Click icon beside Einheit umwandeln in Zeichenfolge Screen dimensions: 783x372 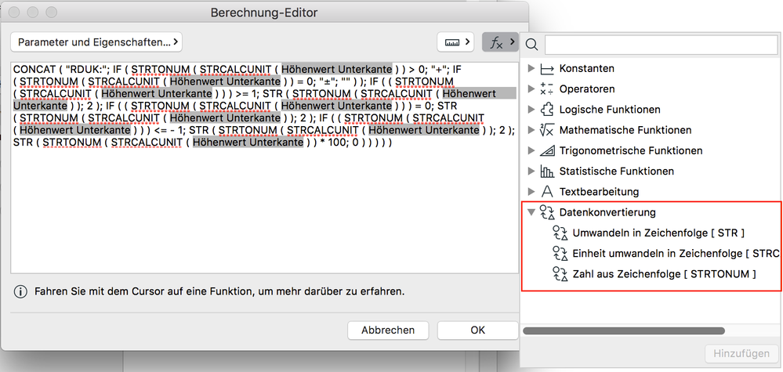click(560, 253)
